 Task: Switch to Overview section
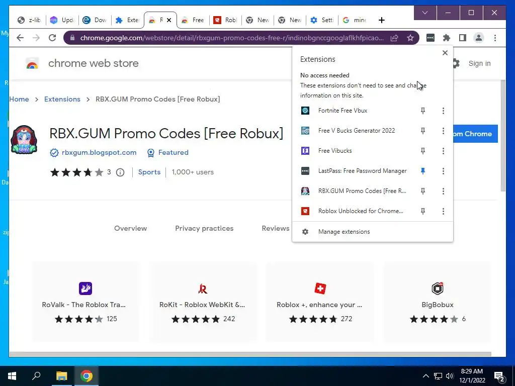(130, 229)
